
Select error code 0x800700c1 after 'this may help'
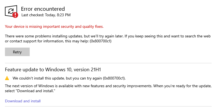[101, 41]
